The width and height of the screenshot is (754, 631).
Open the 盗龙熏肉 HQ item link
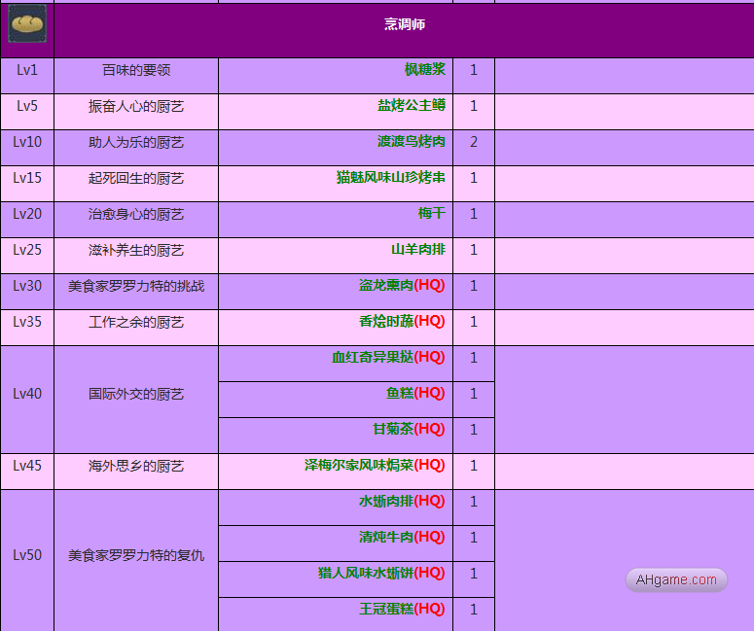[401, 286]
